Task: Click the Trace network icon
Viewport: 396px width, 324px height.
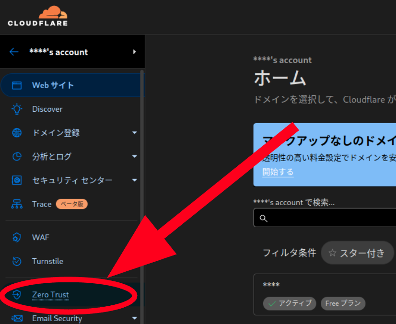Action: click(17, 204)
